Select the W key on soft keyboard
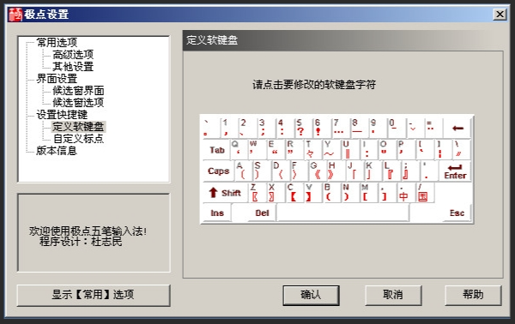 (x=257, y=150)
